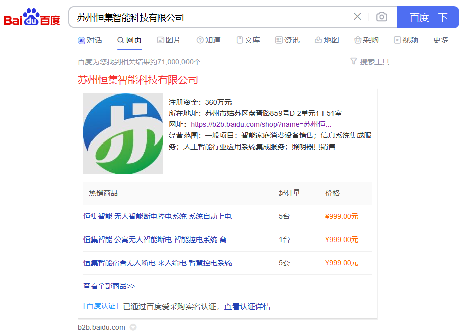Click into the search input field

coord(212,17)
